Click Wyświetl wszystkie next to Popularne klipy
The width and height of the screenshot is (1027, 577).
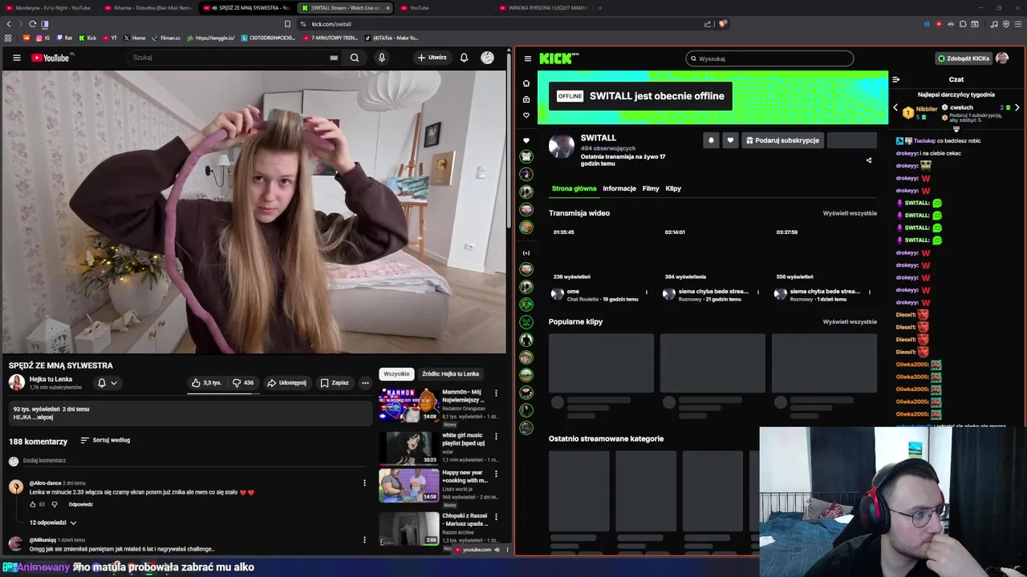(x=850, y=321)
